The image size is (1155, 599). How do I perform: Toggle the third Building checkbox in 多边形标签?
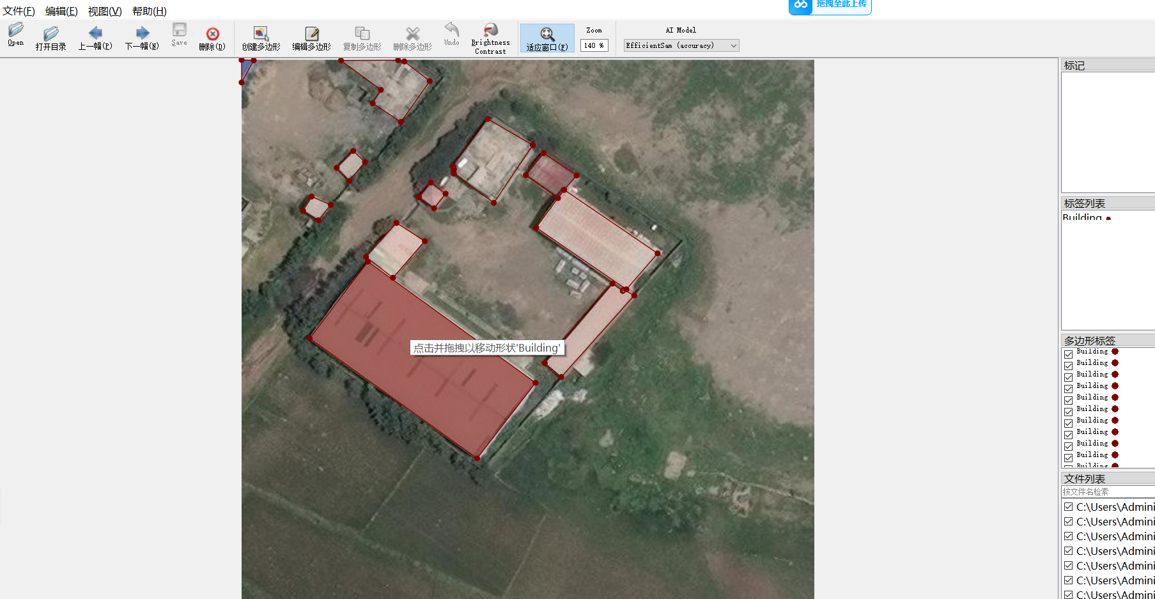tap(1068, 377)
